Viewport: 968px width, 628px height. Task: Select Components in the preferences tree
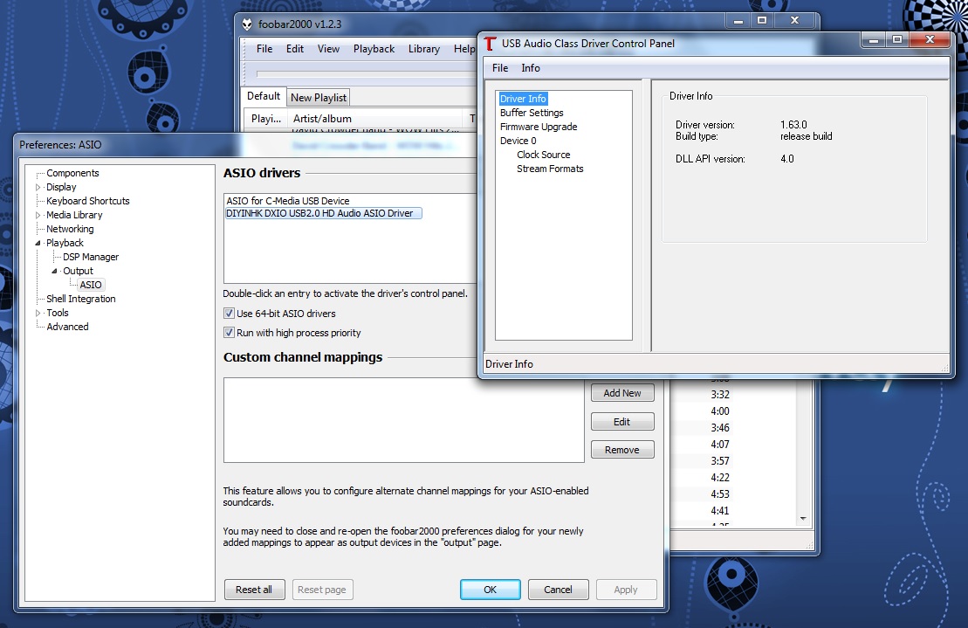pyautogui.click(x=72, y=173)
